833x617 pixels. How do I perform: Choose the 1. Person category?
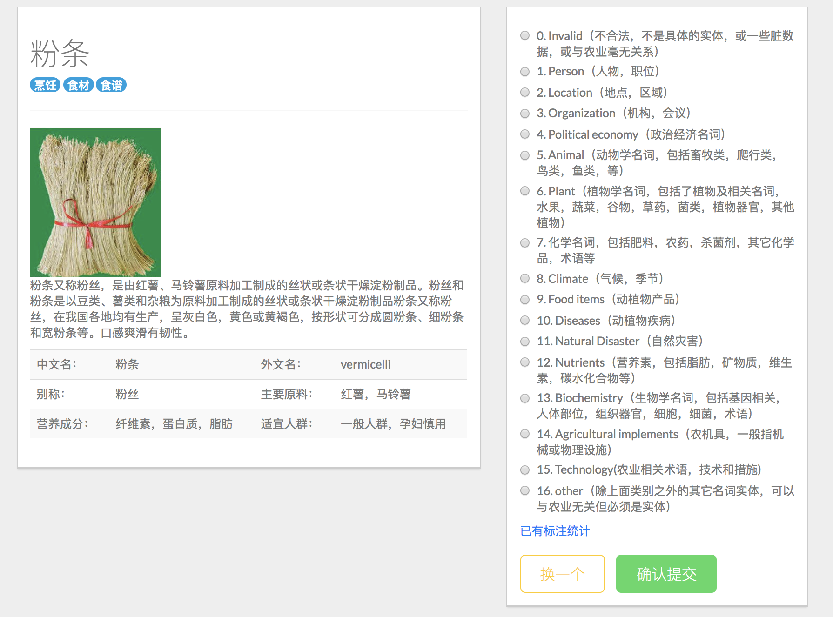pos(525,72)
